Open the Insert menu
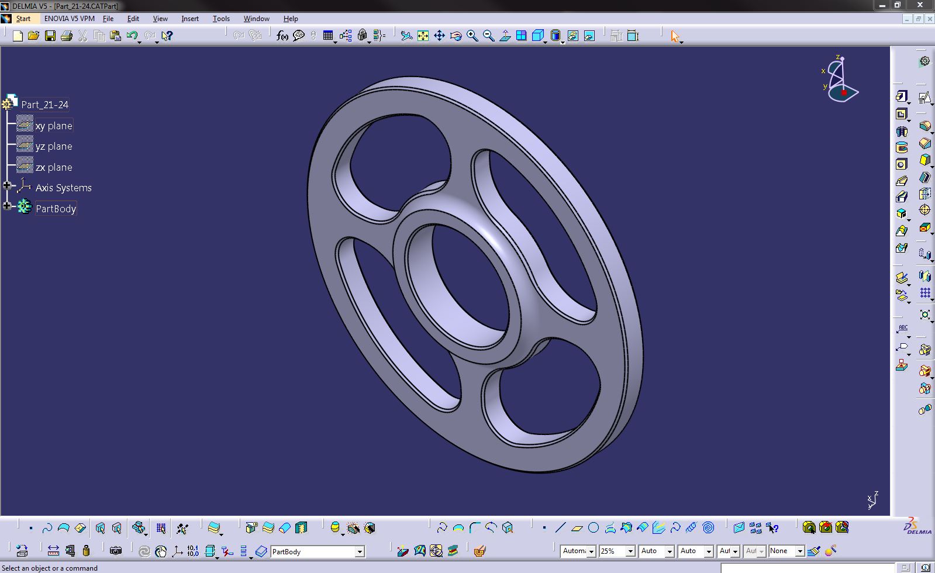935x573 pixels. [190, 19]
